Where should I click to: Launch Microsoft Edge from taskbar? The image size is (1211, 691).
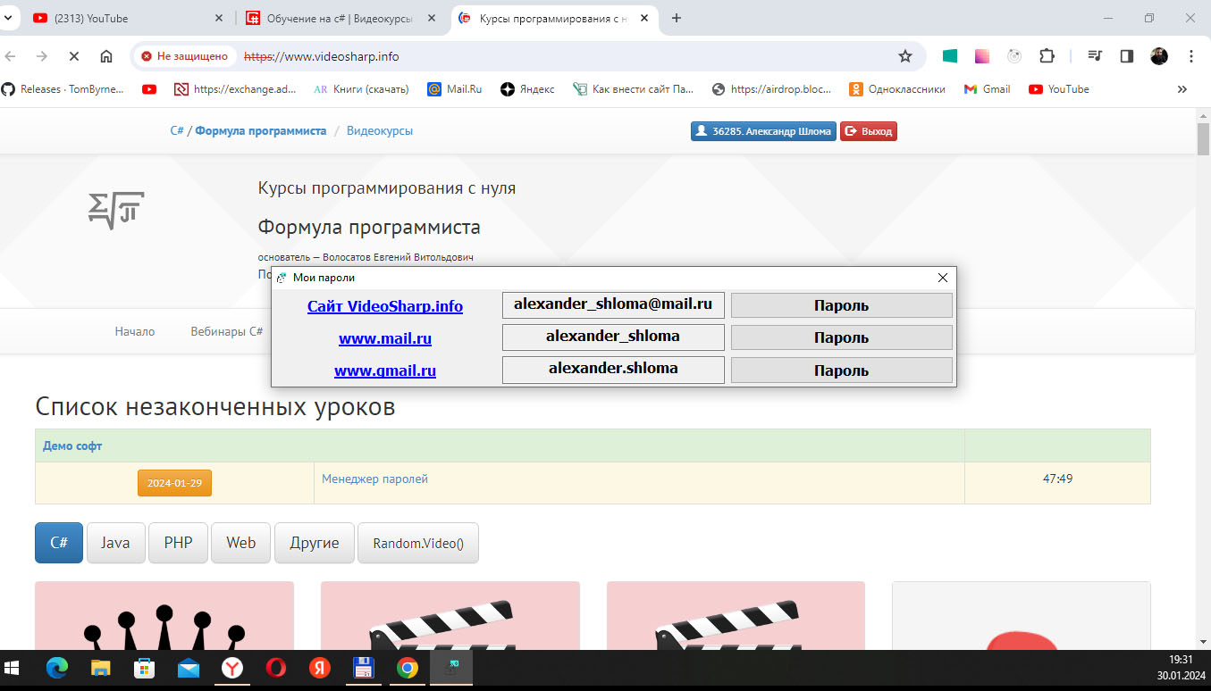[x=56, y=668]
